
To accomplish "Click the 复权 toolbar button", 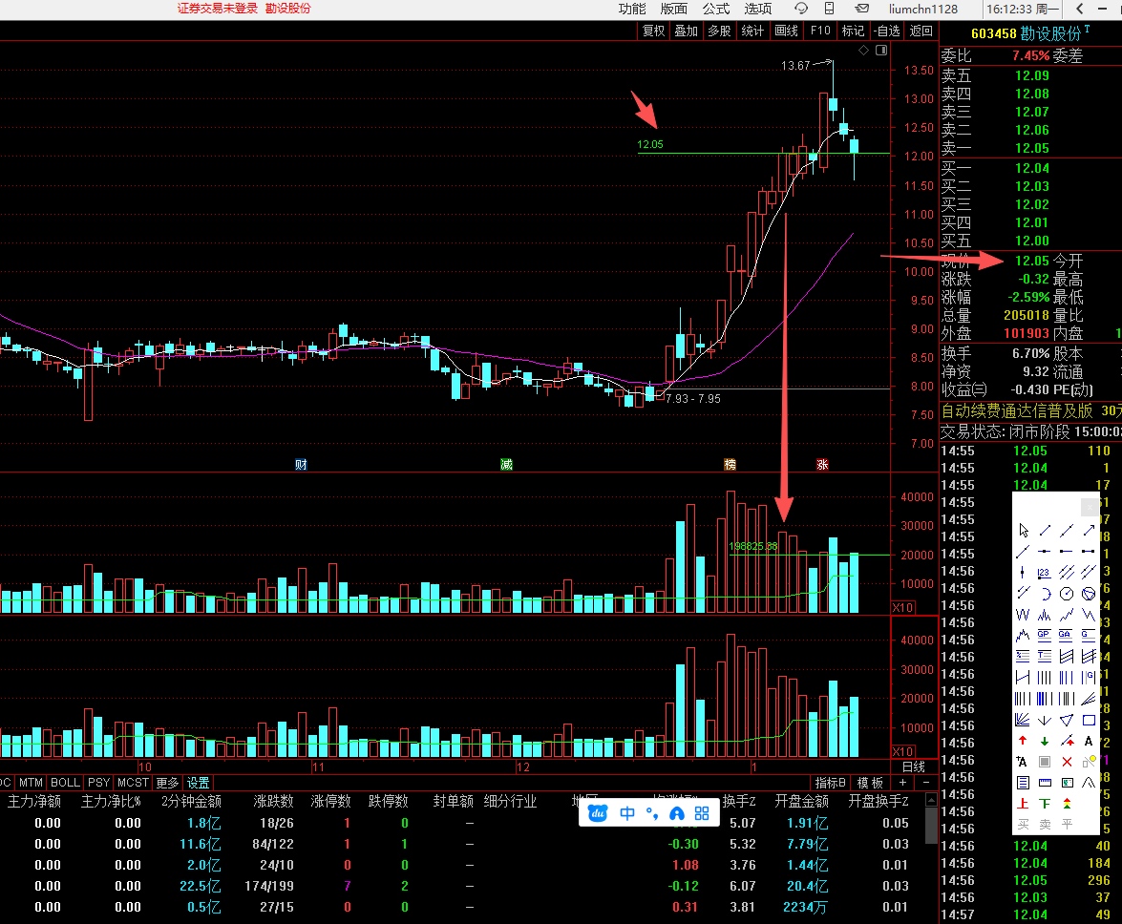I will (x=653, y=31).
